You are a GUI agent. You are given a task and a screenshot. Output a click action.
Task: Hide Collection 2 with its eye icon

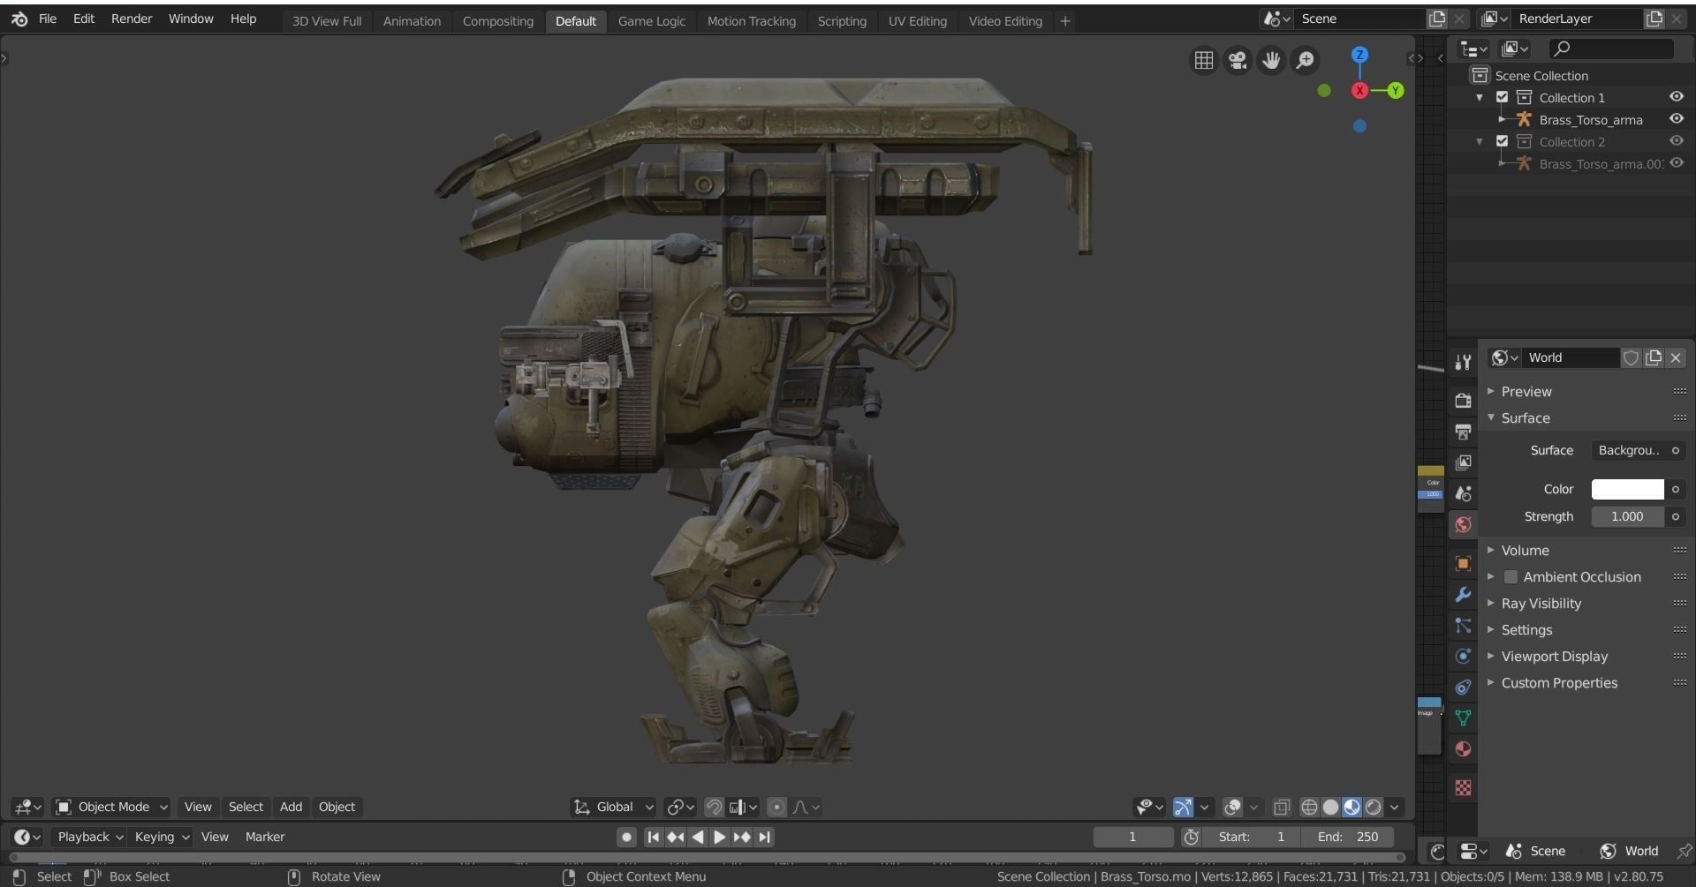pyautogui.click(x=1676, y=141)
